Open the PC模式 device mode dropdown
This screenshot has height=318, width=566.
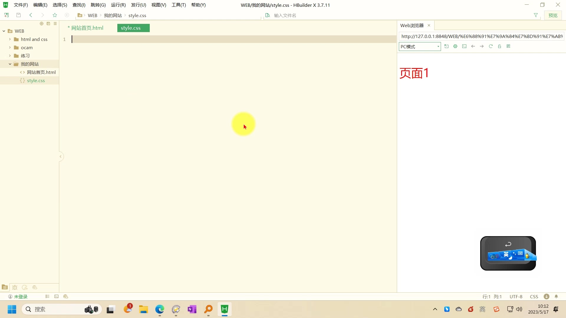(419, 47)
